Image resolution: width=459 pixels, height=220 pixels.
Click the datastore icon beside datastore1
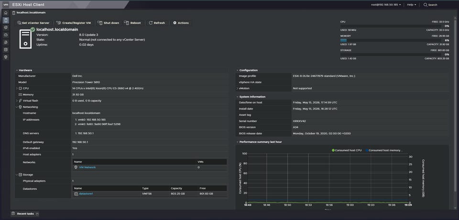click(x=76, y=194)
